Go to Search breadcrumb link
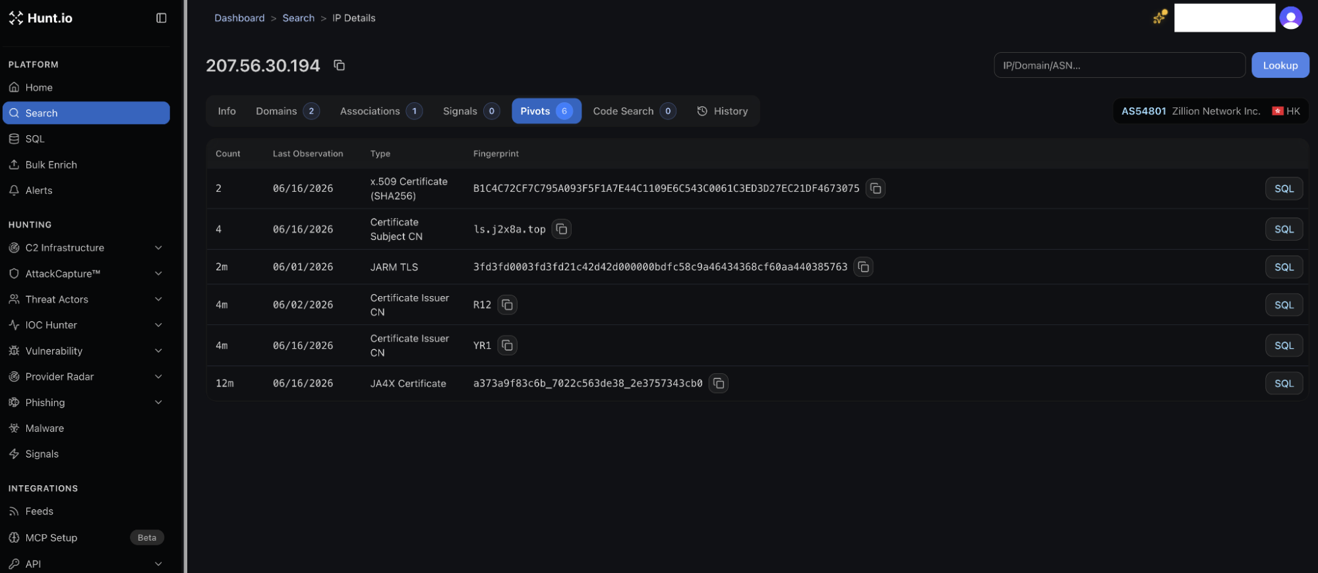 [298, 18]
